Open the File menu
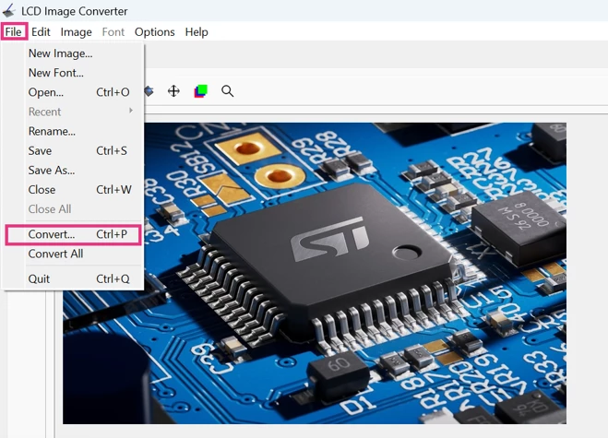The image size is (608, 438). [x=14, y=31]
